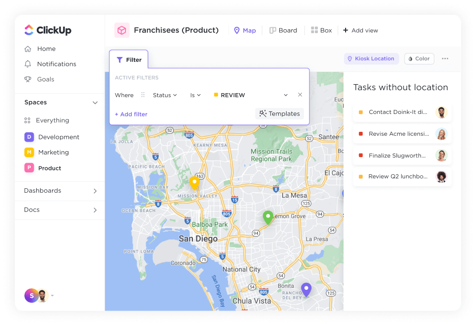This screenshot has width=476, height=326.
Task: Open filter Templates
Action: (x=279, y=114)
